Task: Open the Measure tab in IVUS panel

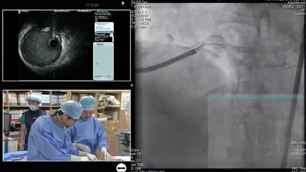Action: click(100, 44)
